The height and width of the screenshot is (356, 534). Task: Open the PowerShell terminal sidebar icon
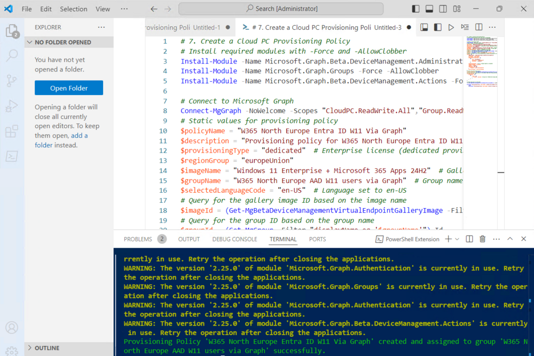[x=12, y=156]
